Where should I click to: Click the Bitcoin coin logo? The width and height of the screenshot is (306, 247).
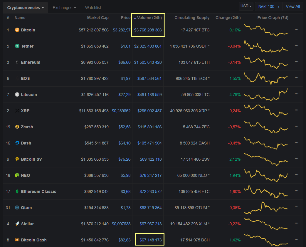click(17, 30)
